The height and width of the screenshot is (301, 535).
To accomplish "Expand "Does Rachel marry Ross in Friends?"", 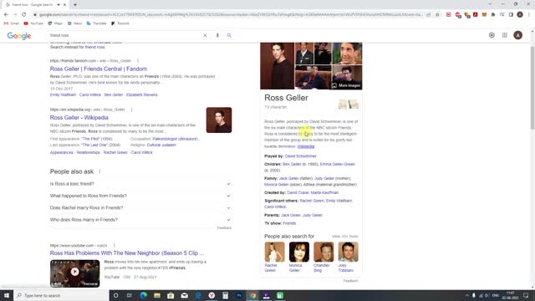I will pos(140,208).
